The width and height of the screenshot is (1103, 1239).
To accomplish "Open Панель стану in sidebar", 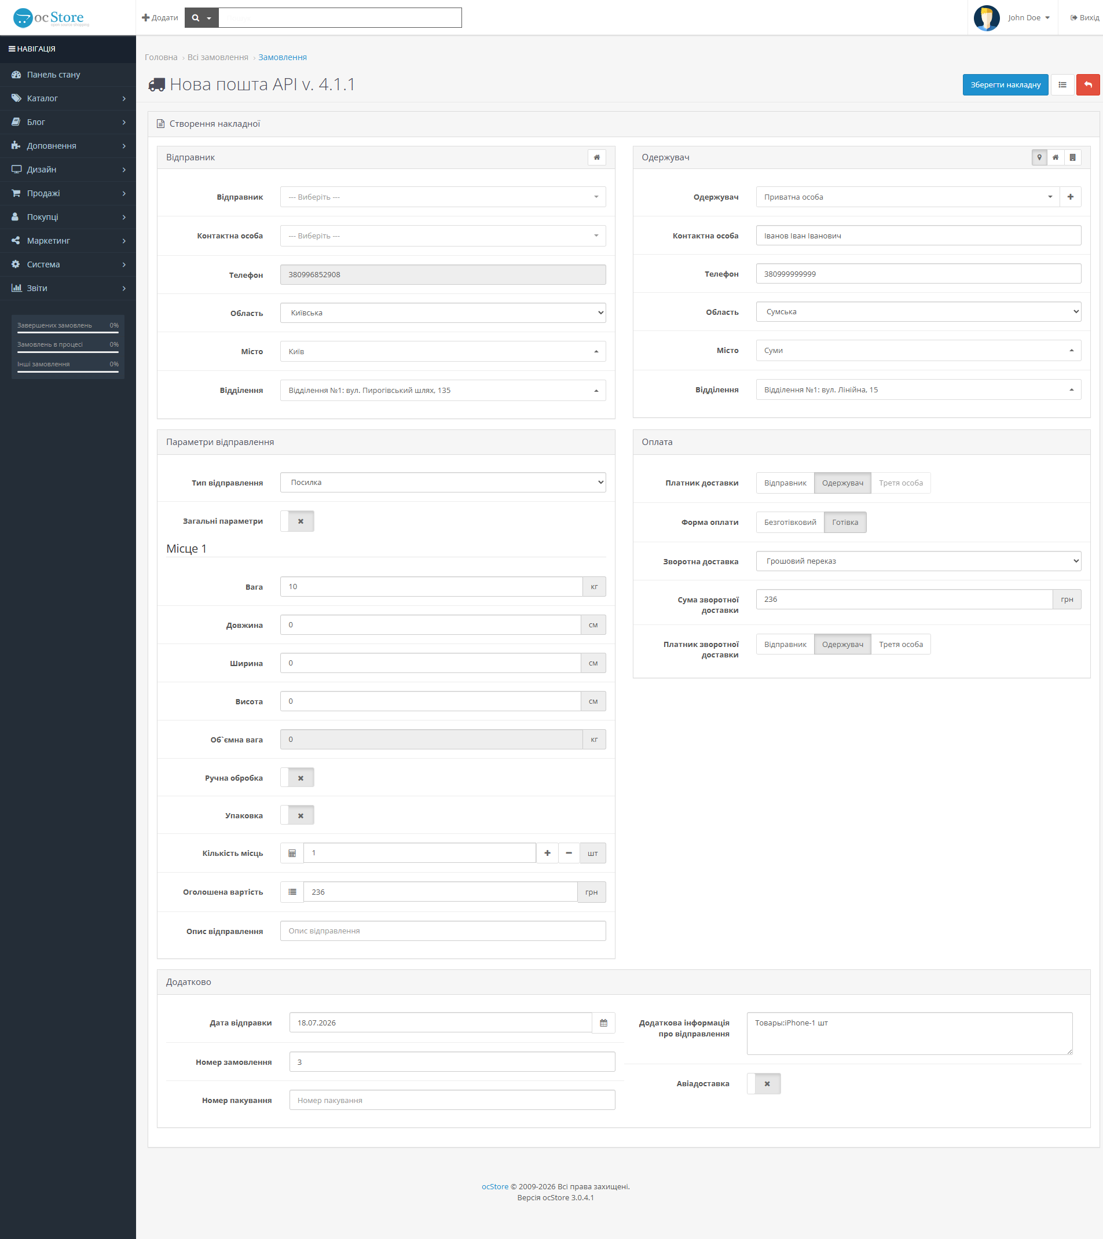I will [68, 75].
